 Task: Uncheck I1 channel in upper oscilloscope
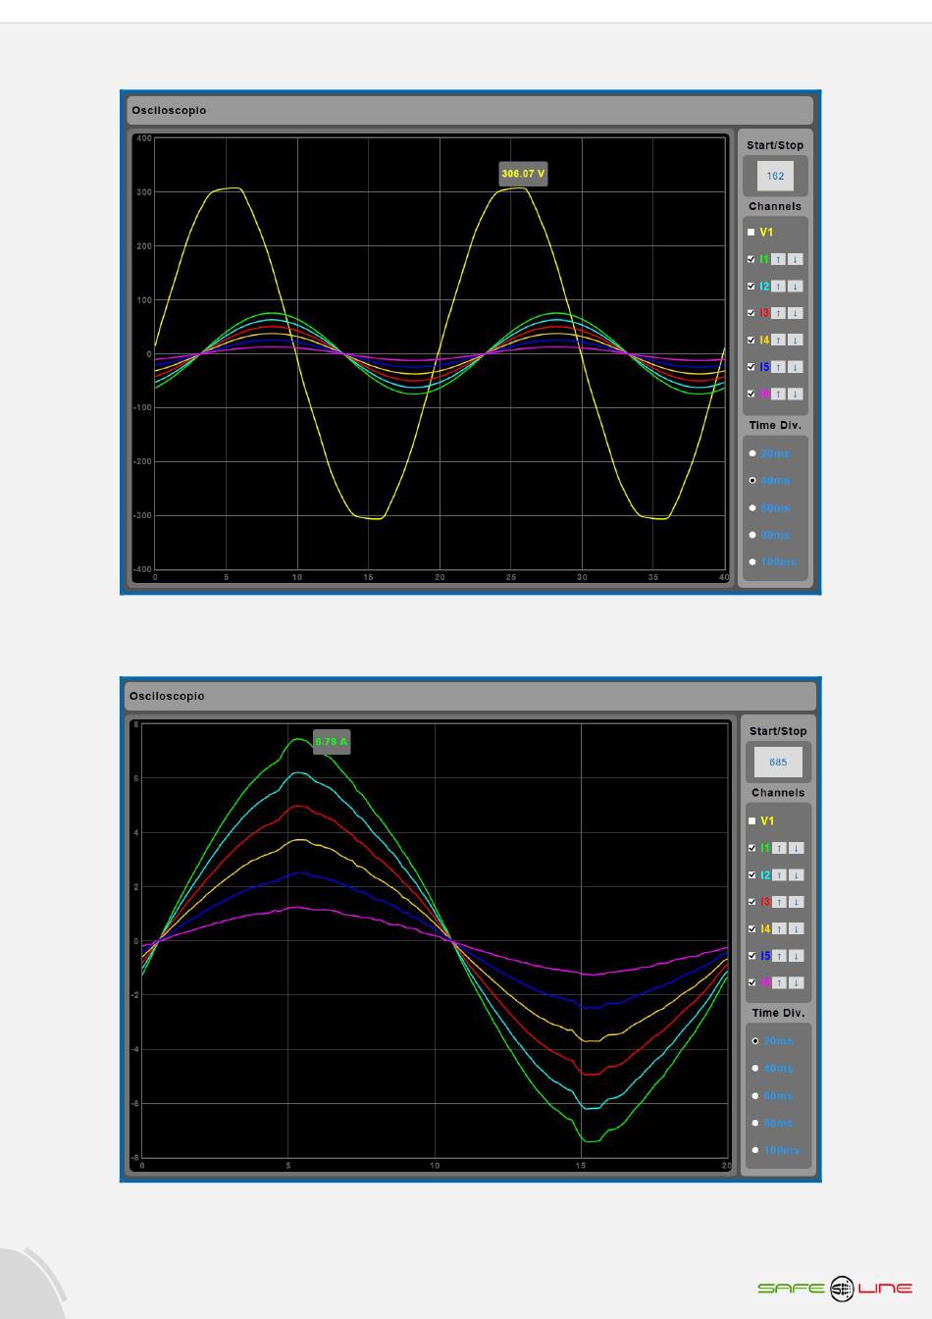751,259
